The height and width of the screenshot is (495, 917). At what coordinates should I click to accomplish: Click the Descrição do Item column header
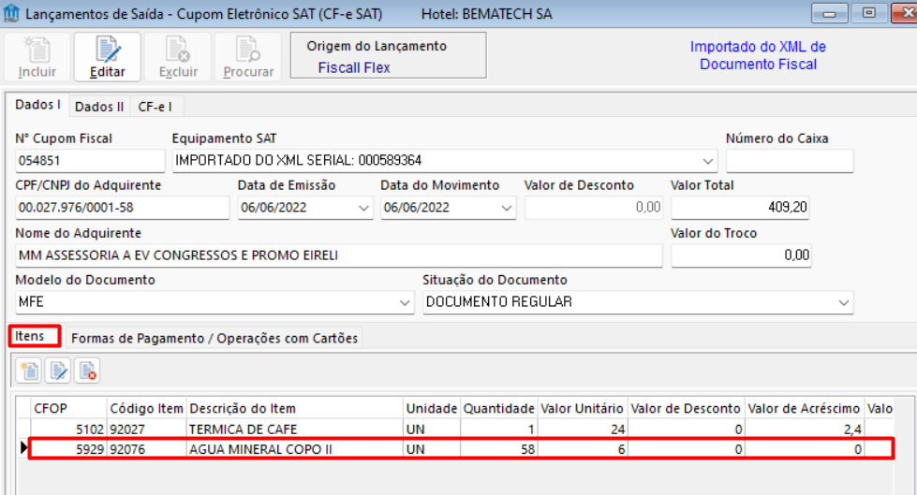click(295, 409)
